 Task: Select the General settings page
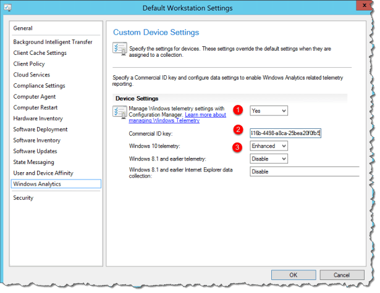pos(23,28)
